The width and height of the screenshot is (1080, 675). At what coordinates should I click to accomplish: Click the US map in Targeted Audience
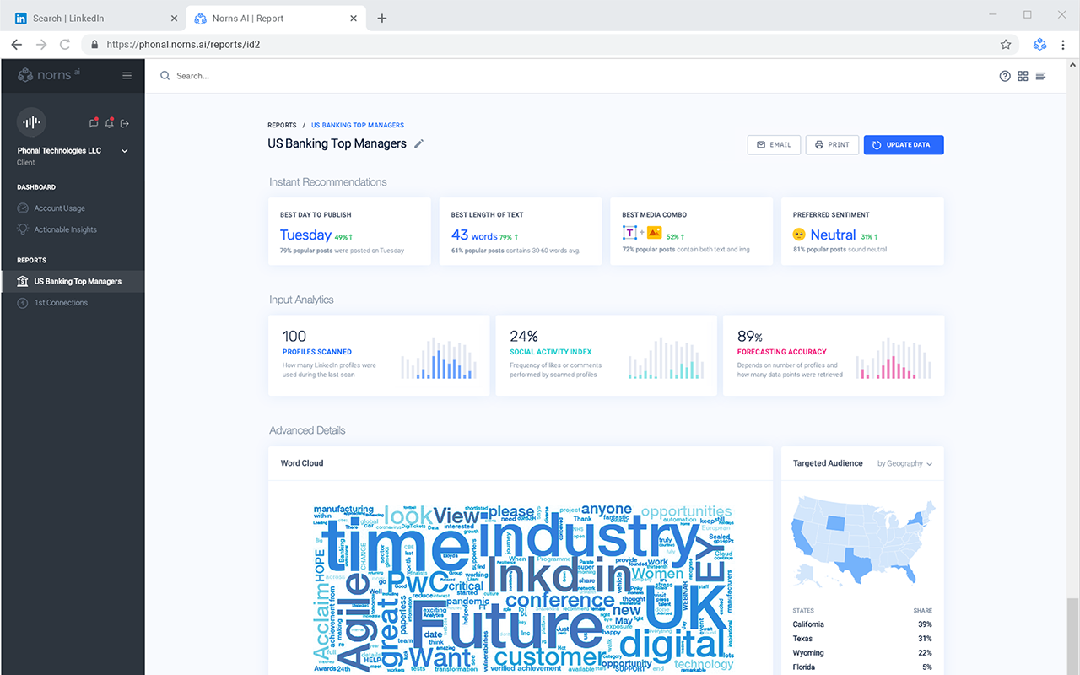point(863,541)
